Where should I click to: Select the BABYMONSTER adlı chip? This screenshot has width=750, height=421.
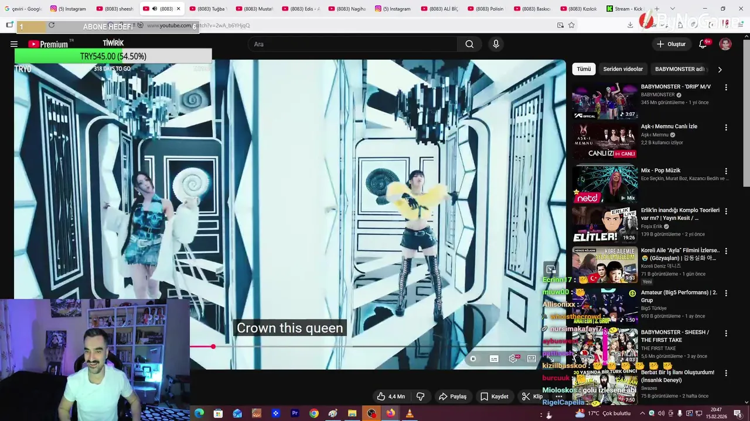click(x=680, y=69)
